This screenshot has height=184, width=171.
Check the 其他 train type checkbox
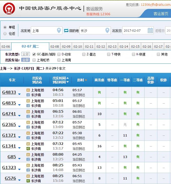[x=158, y=54]
